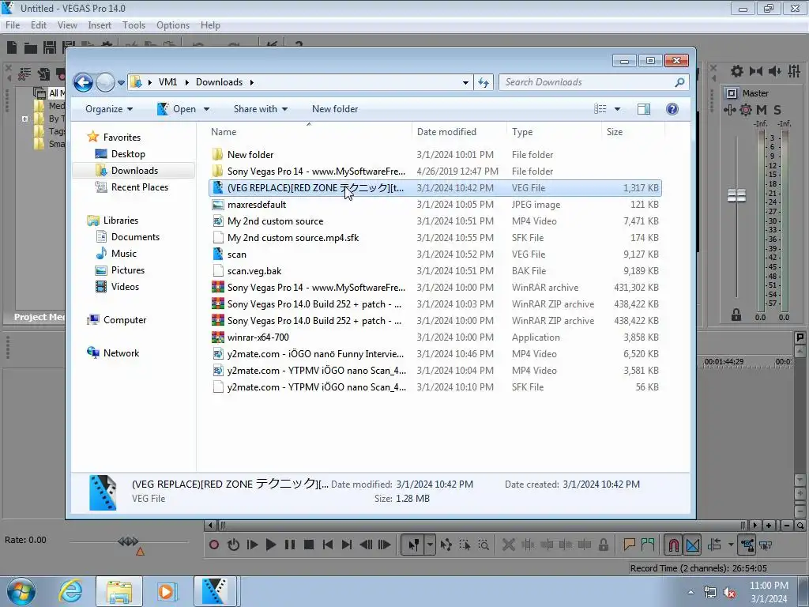Open the View menu in VEGAS
Screen dimensions: 809x607
coord(67,25)
